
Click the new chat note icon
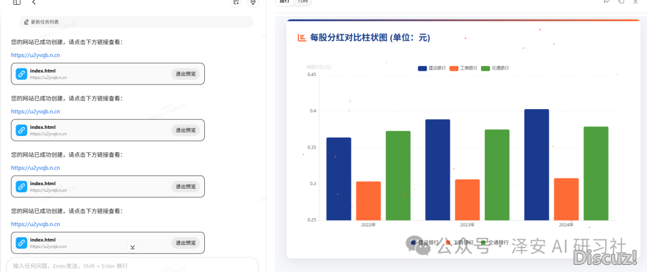[x=236, y=2]
